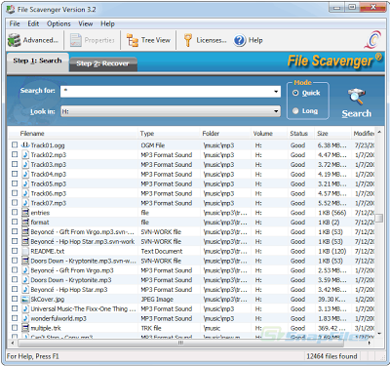Click the icon of multiple.trk
This screenshot has width=390, height=366.
coord(25,328)
